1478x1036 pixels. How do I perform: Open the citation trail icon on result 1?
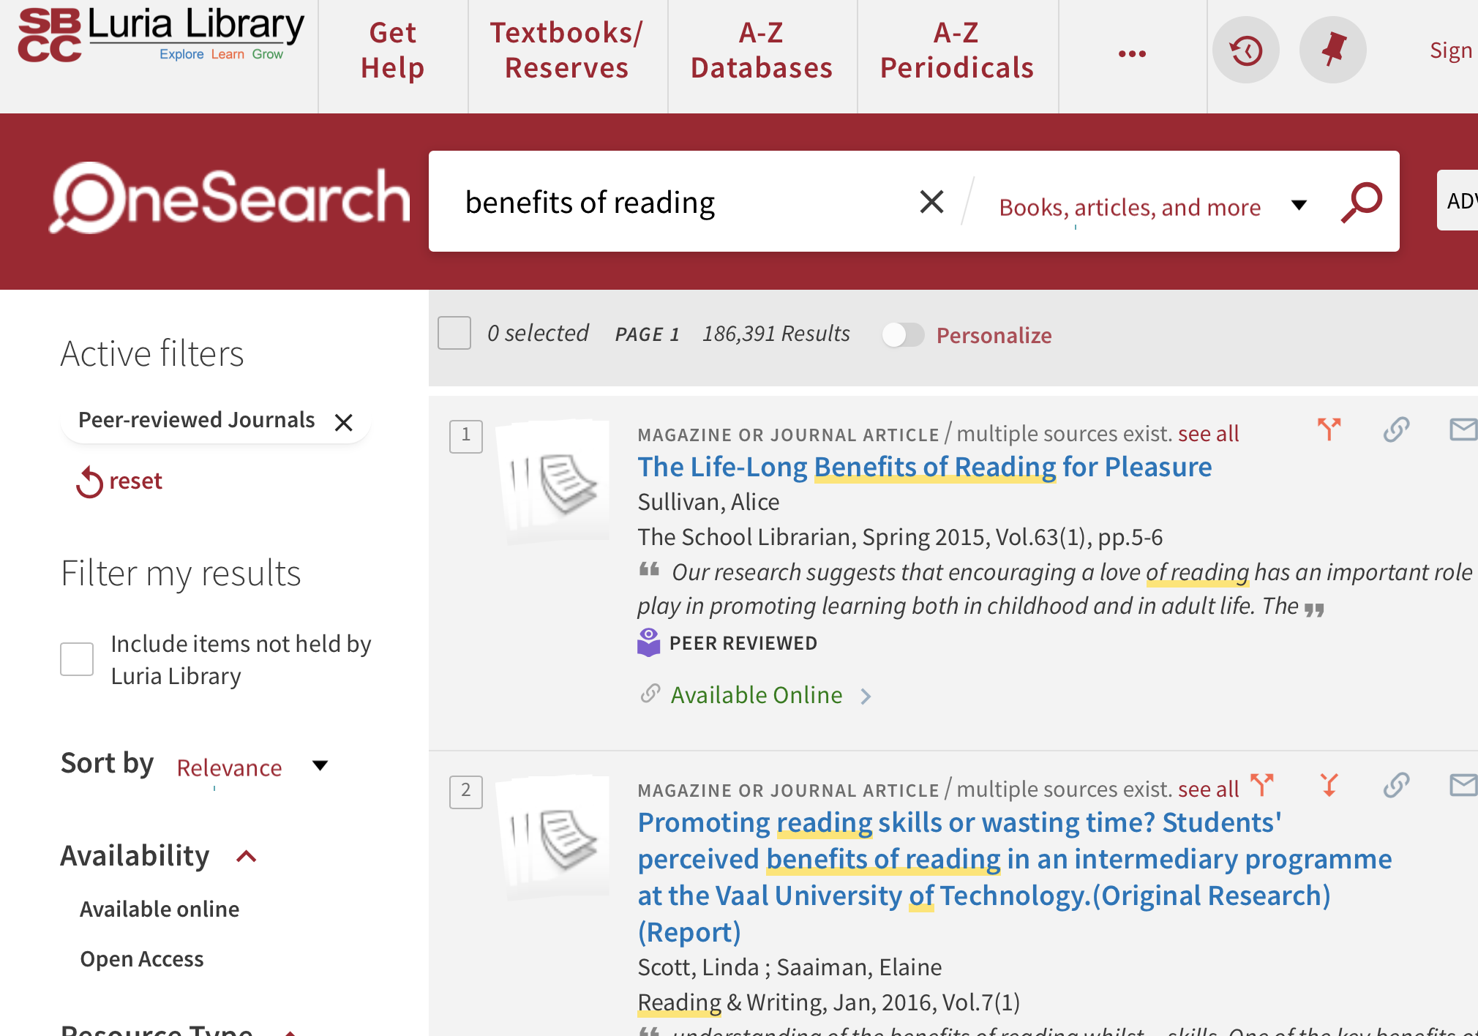pos(1329,429)
